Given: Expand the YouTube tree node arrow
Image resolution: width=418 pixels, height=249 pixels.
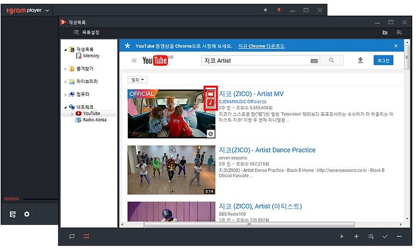Looking at the screenshot, I should [72, 113].
